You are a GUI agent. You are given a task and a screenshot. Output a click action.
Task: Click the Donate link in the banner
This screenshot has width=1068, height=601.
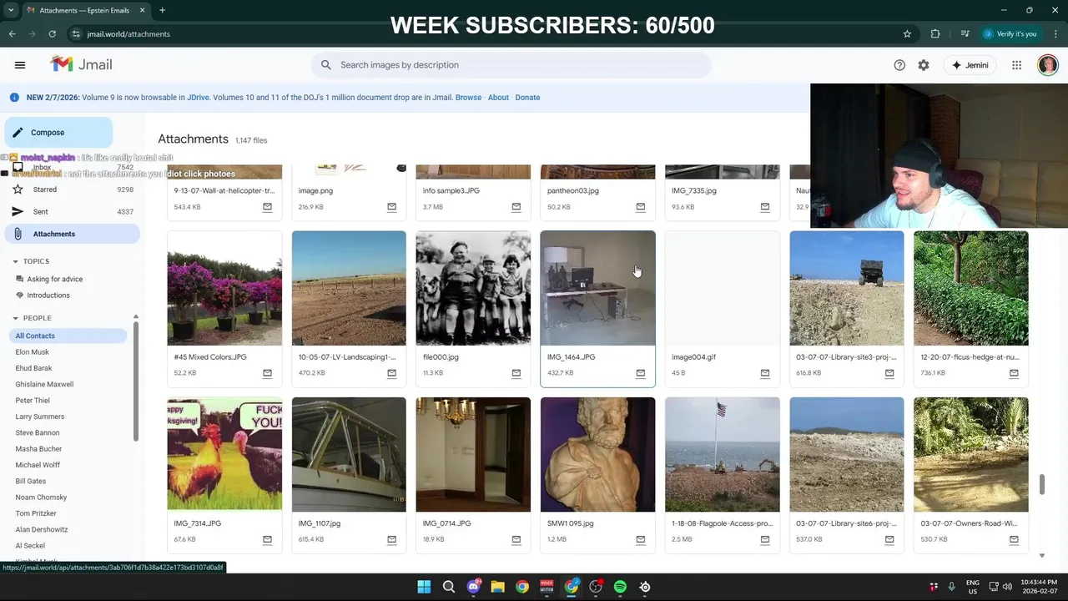pos(527,98)
